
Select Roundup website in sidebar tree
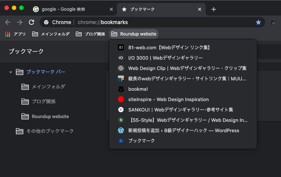click(x=50, y=117)
